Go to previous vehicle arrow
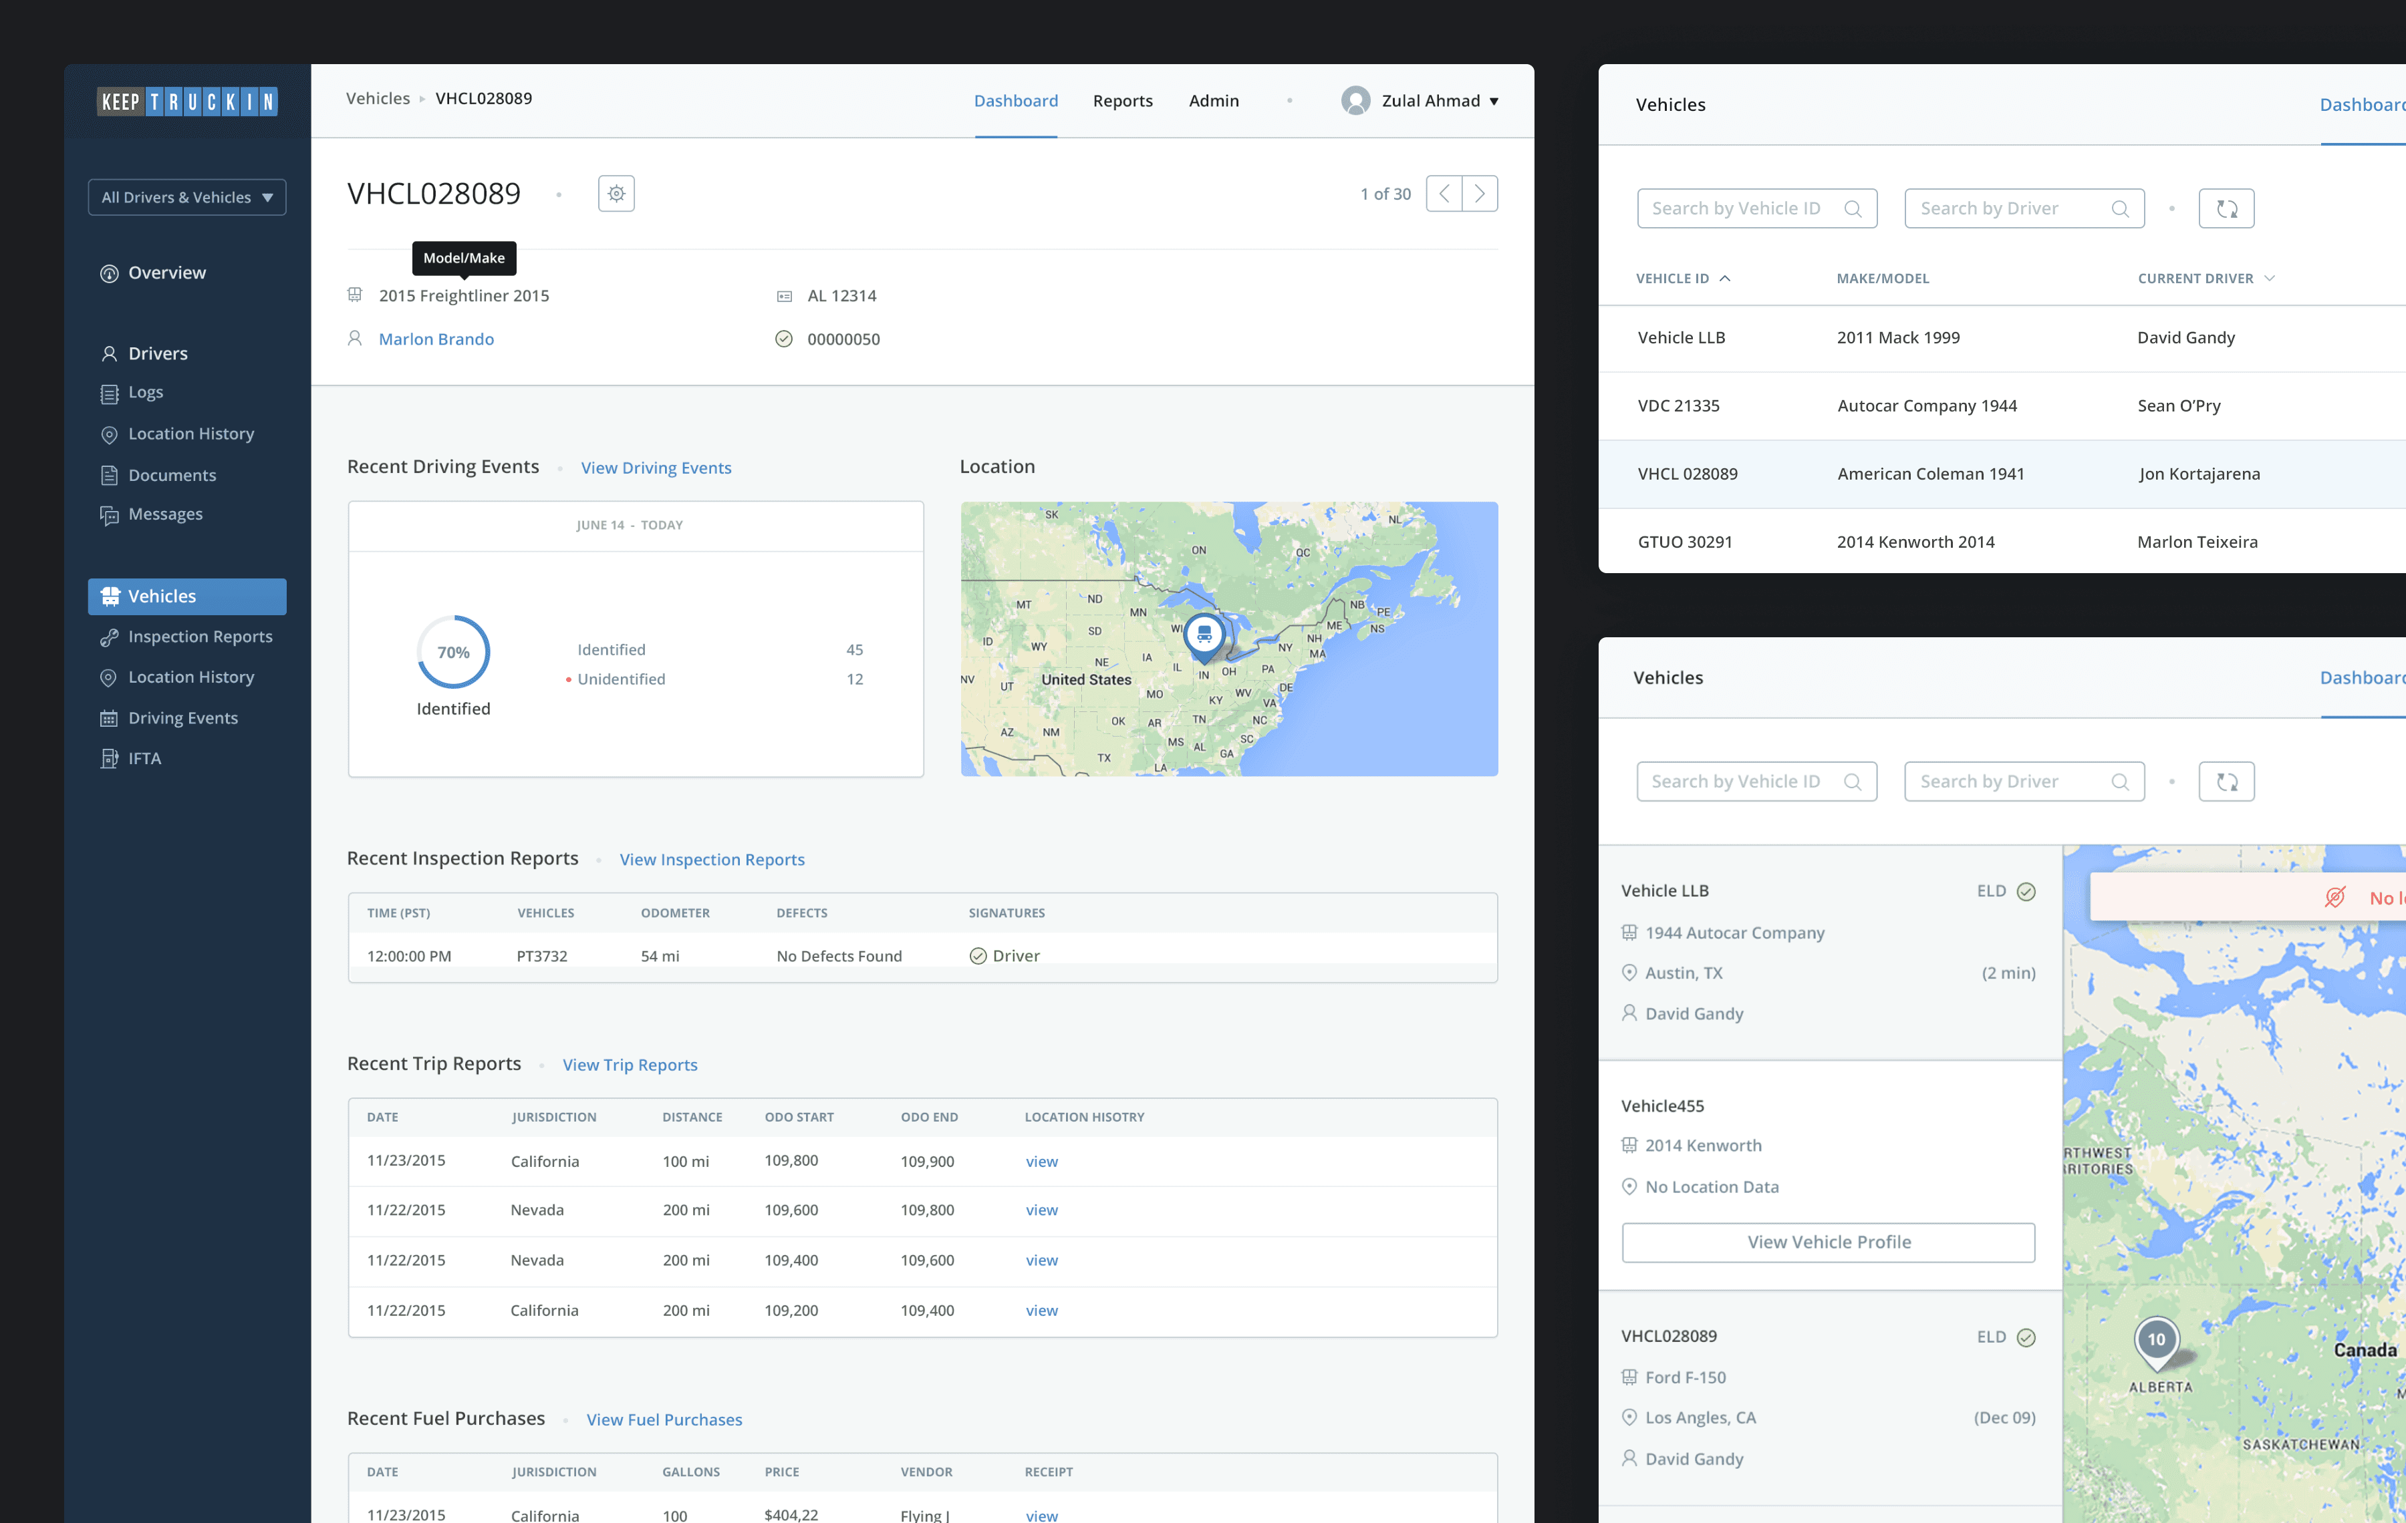 tap(1444, 194)
